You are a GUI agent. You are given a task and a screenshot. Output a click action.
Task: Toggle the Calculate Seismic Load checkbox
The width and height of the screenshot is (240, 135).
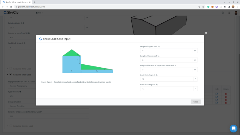11,126
